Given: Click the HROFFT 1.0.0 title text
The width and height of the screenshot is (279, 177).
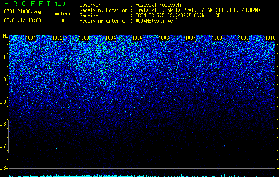Looking at the screenshot, I should pos(35,4).
